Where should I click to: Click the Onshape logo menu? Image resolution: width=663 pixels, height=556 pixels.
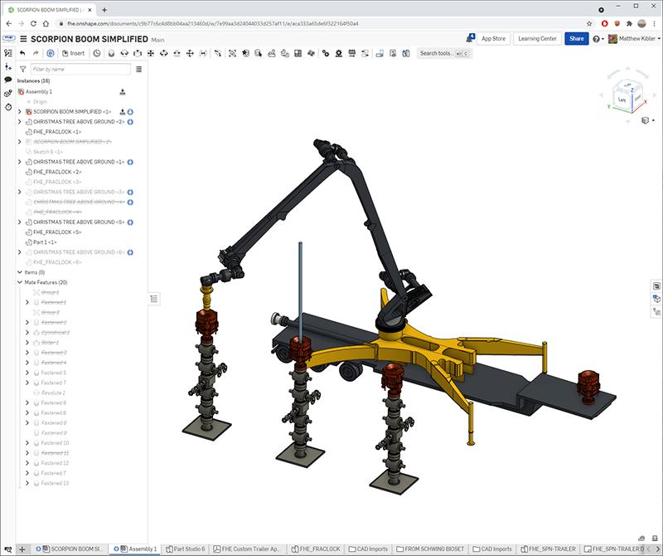(8, 38)
